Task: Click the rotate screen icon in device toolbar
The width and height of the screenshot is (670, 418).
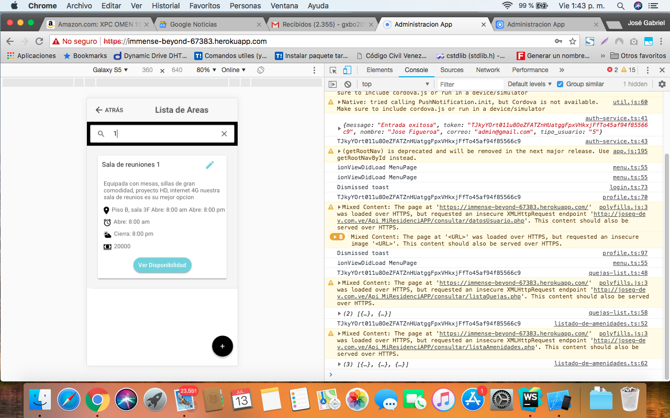Action: 261,70
